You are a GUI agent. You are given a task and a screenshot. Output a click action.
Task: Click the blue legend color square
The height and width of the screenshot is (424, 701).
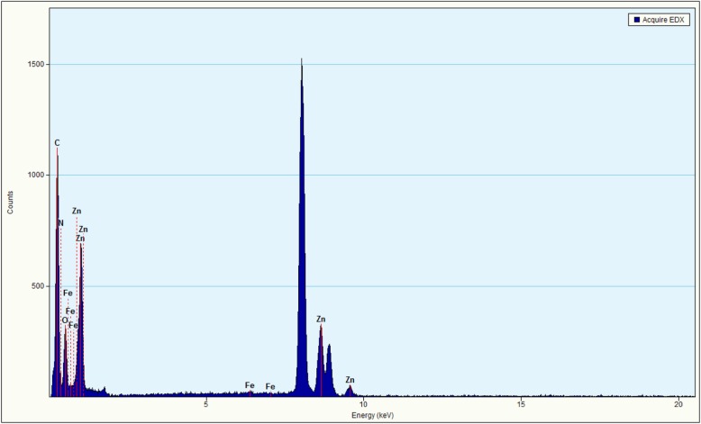click(x=637, y=19)
